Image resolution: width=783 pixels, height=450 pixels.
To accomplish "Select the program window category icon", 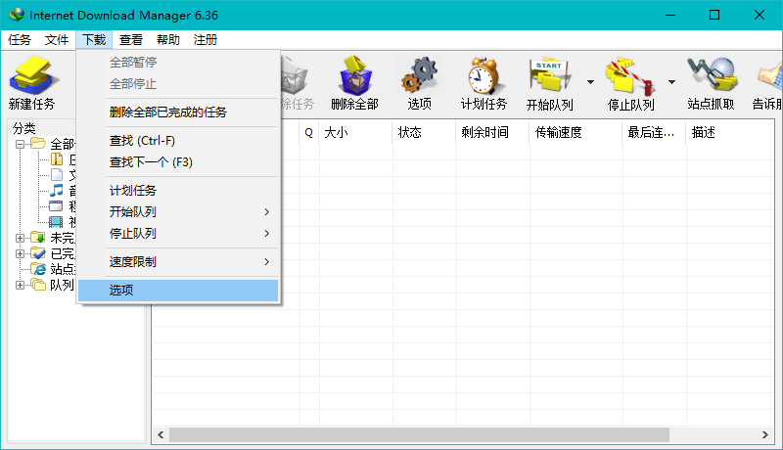I will pyautogui.click(x=56, y=205).
